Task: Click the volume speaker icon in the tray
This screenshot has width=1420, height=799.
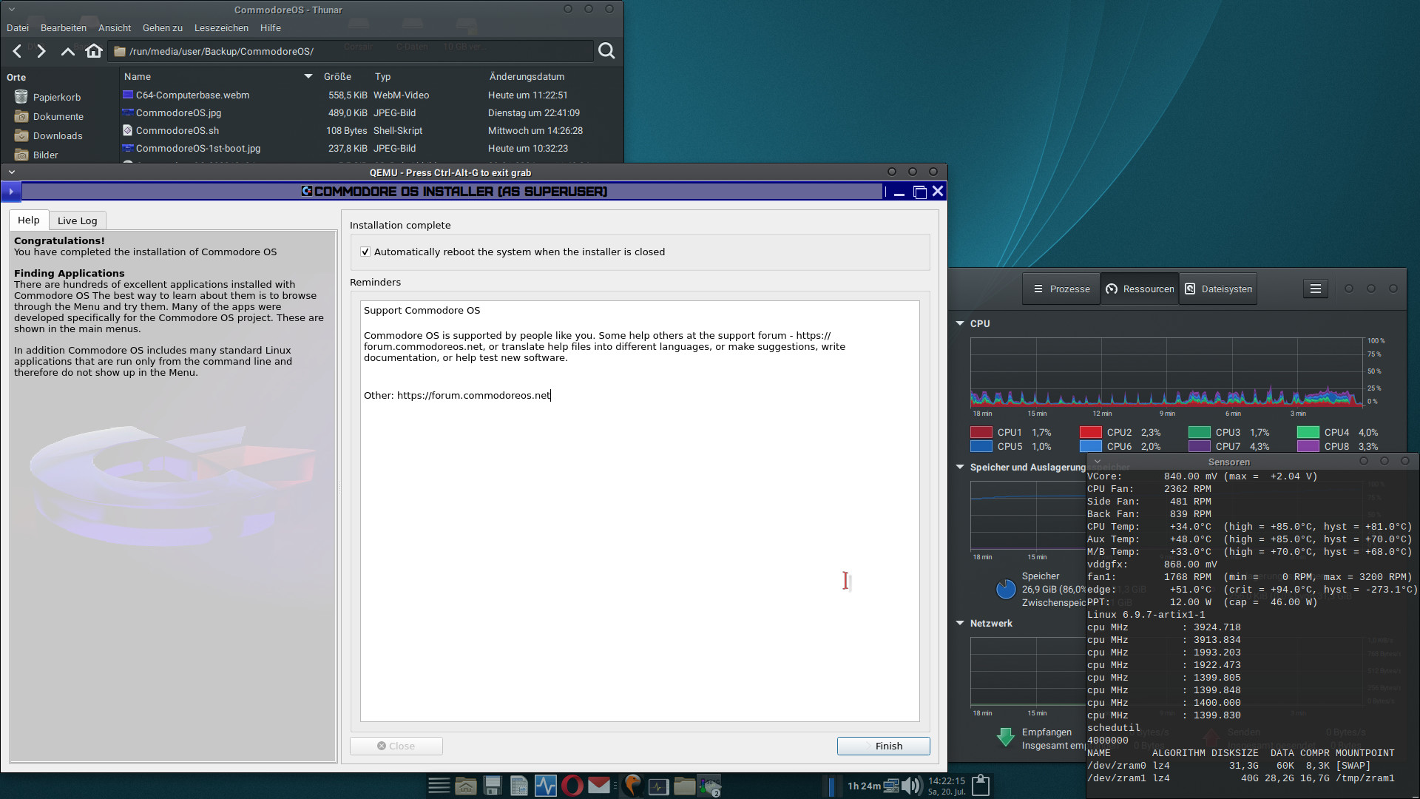Action: click(x=911, y=786)
